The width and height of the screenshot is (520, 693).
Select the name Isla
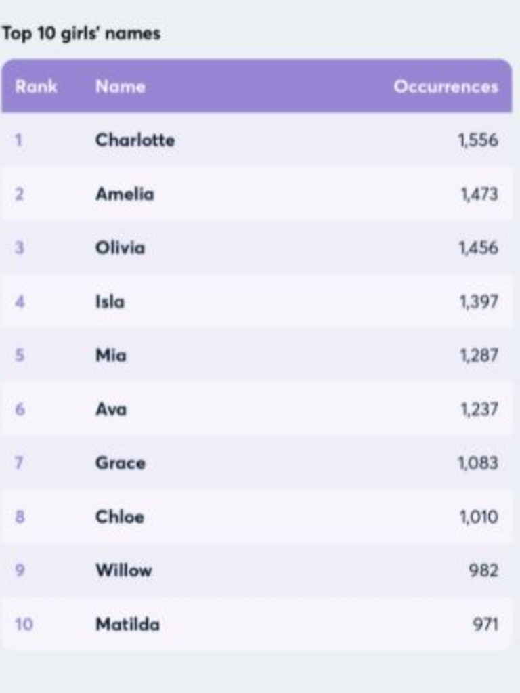(x=110, y=301)
